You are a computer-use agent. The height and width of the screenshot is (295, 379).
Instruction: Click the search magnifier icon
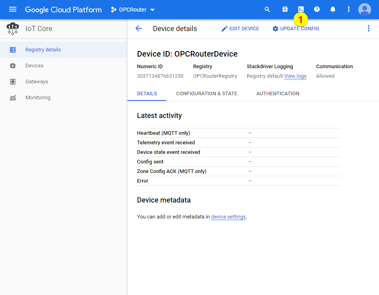268,10
